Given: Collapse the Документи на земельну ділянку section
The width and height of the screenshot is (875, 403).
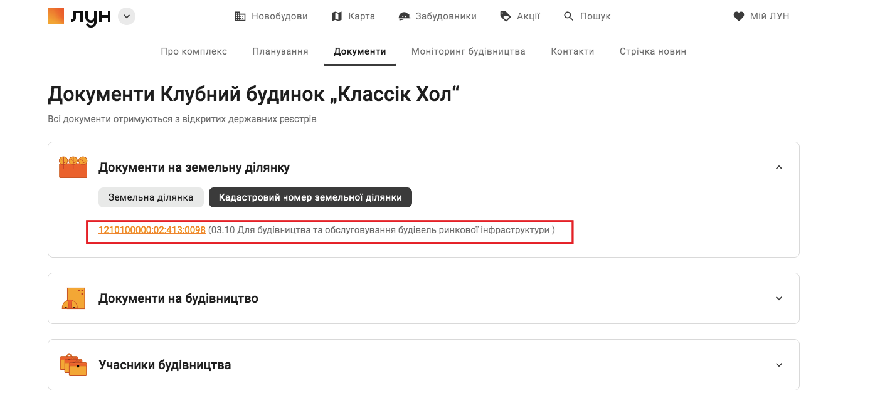Looking at the screenshot, I should 778,167.
